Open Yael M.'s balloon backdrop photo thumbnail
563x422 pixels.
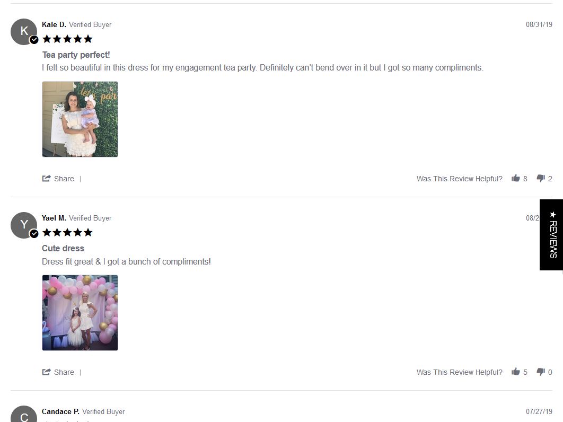tap(80, 313)
